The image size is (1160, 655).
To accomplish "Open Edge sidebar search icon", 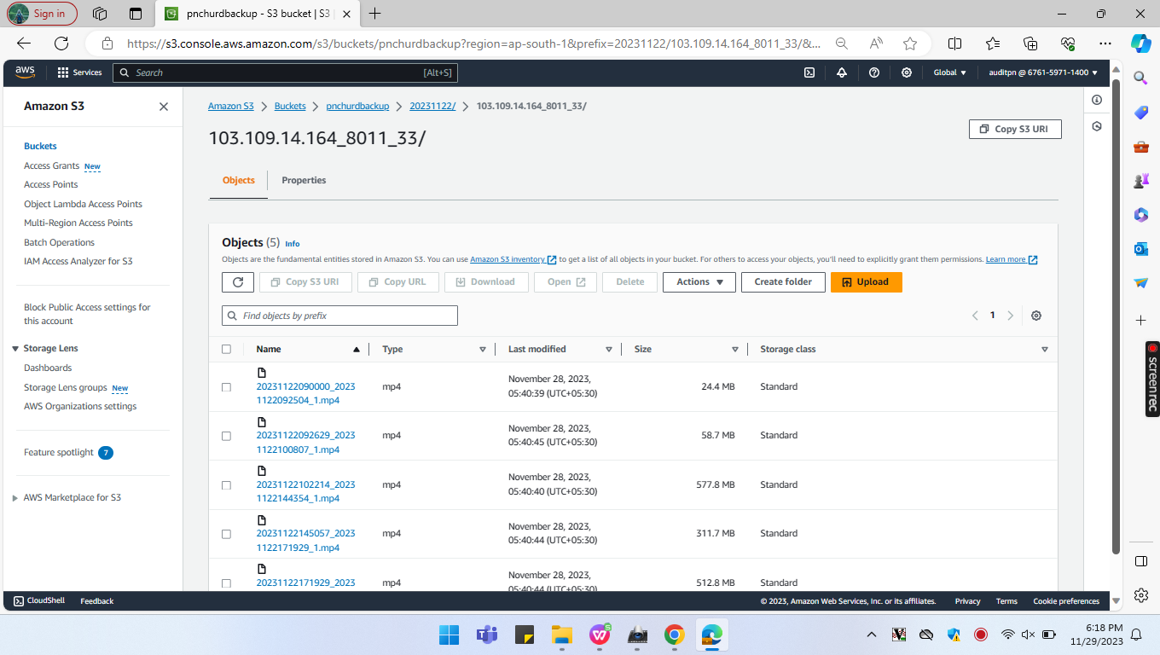I will point(1141,78).
